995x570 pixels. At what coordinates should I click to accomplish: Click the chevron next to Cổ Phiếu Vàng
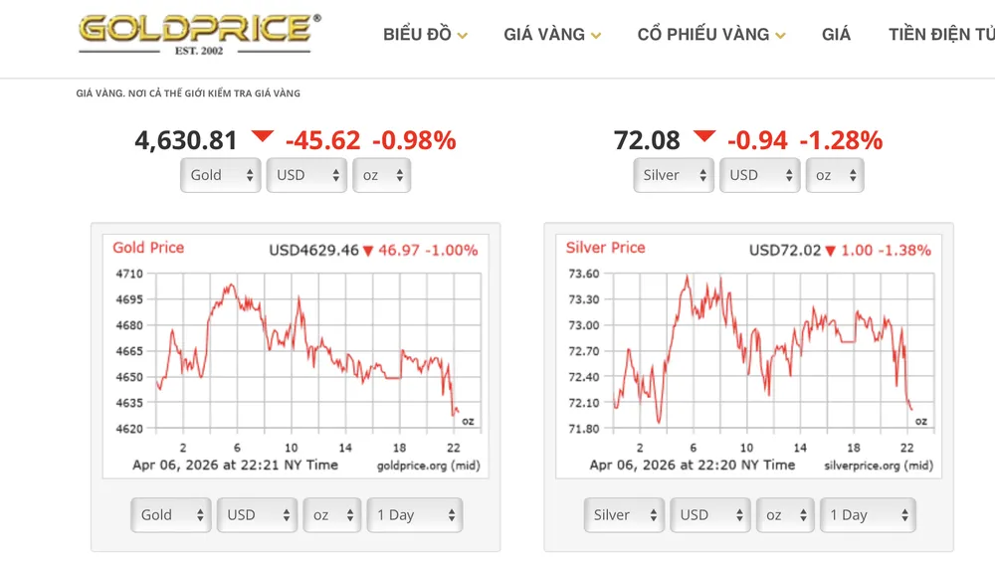coord(781,36)
